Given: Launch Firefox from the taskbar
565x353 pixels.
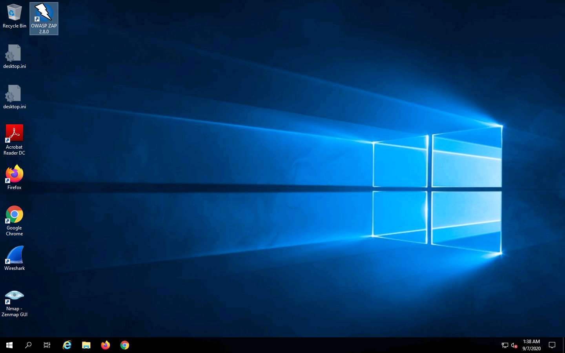Looking at the screenshot, I should [105, 345].
